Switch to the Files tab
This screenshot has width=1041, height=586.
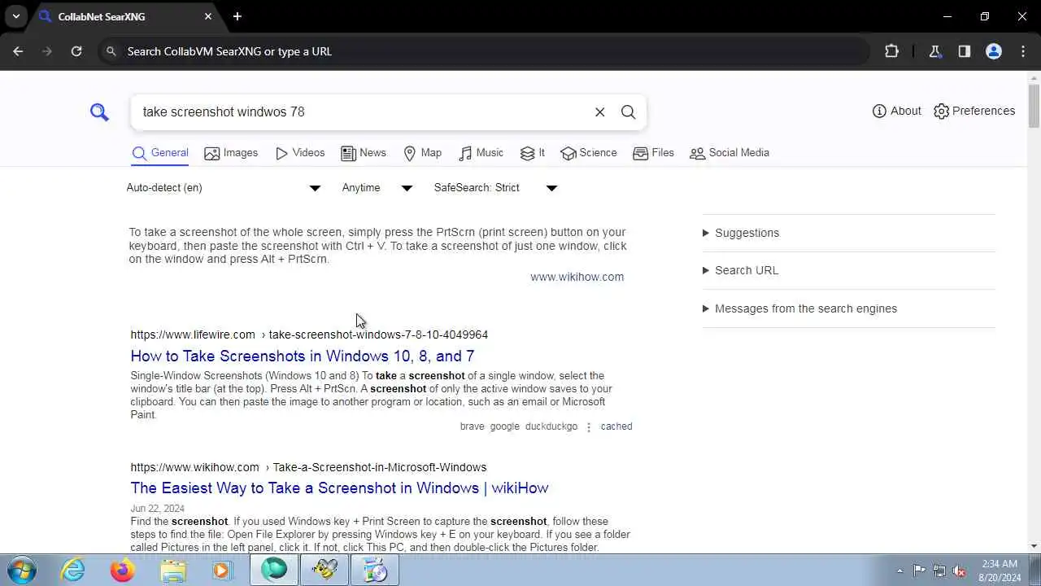point(654,153)
